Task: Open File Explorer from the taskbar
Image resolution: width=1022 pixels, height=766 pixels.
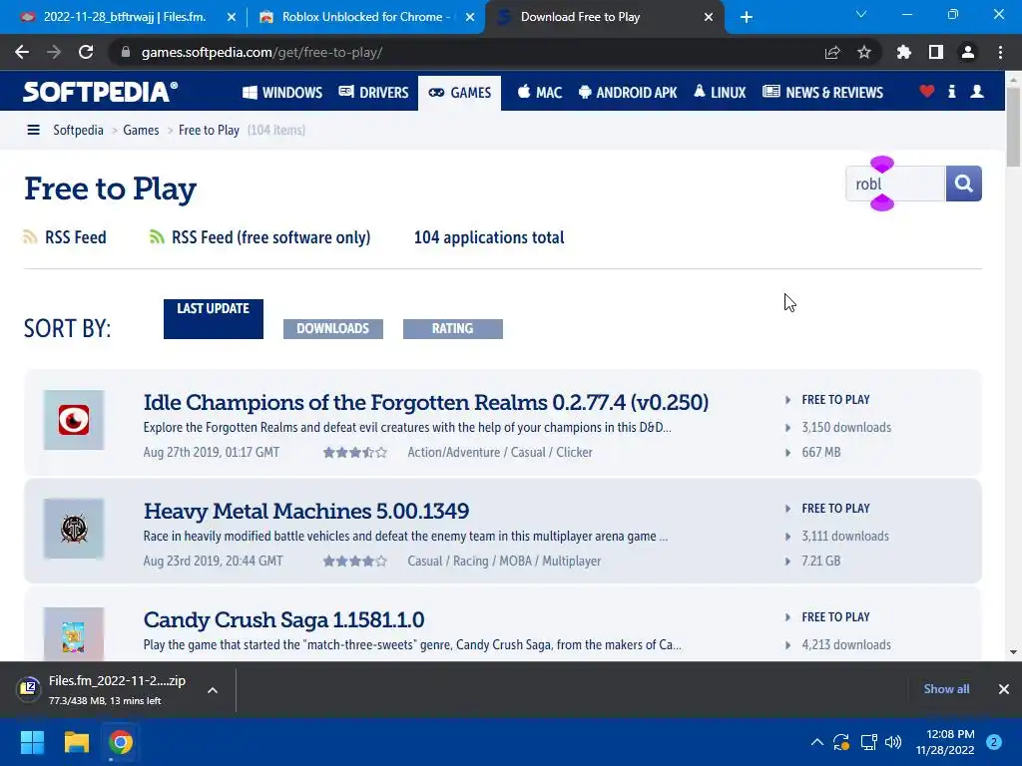Action: click(76, 742)
